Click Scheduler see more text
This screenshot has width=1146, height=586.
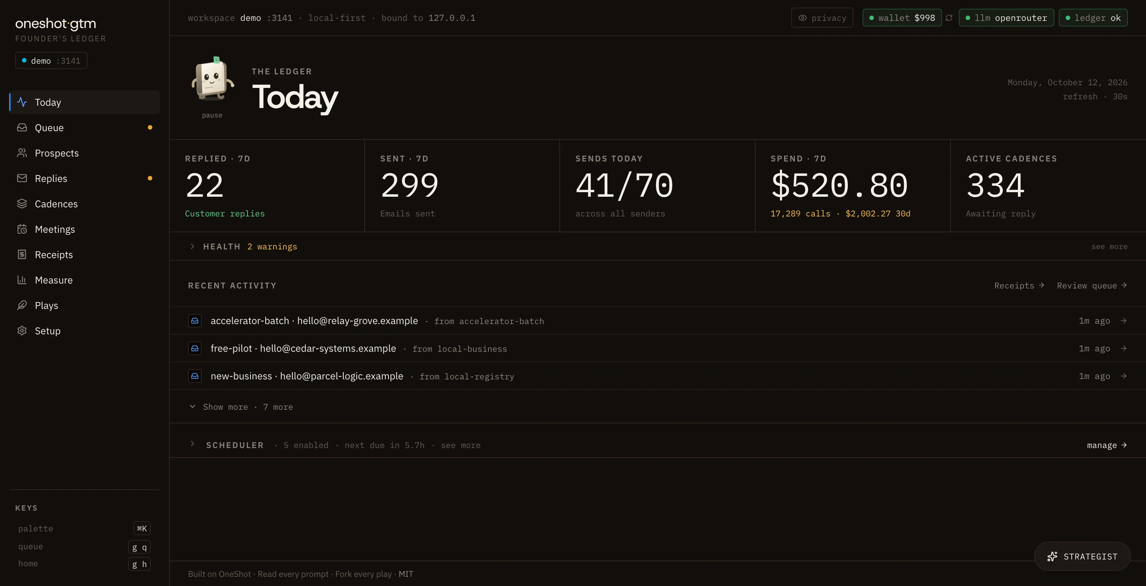point(460,445)
